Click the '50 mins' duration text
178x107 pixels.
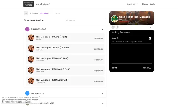coord(38,39)
